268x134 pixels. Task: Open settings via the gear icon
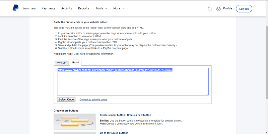(218, 9)
